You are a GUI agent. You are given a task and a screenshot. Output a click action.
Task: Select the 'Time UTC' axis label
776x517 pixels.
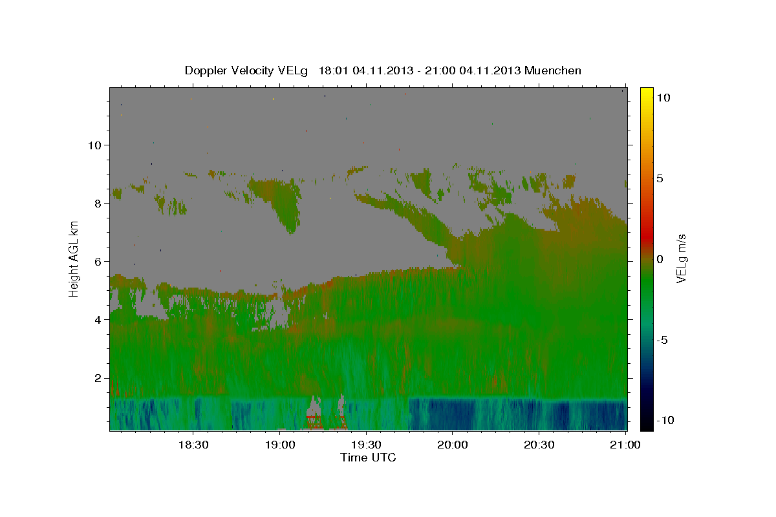coord(368,458)
